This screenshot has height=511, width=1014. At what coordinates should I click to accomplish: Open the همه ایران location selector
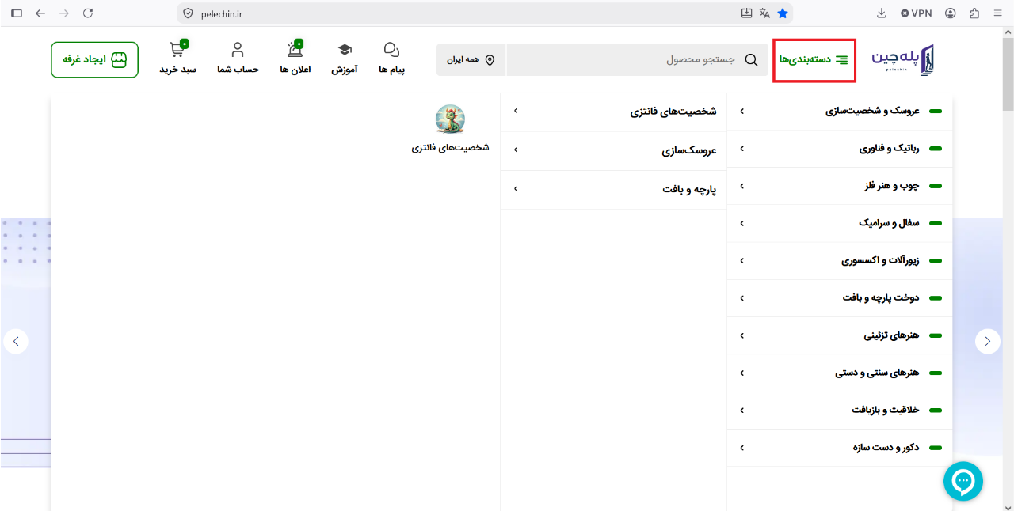471,60
